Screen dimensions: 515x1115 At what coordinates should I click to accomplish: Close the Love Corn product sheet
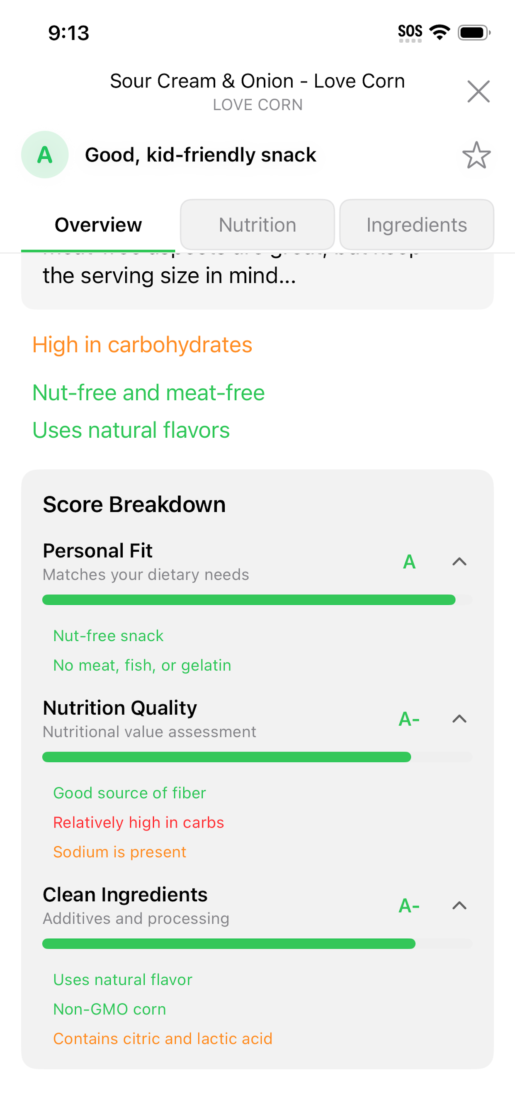coord(478,91)
